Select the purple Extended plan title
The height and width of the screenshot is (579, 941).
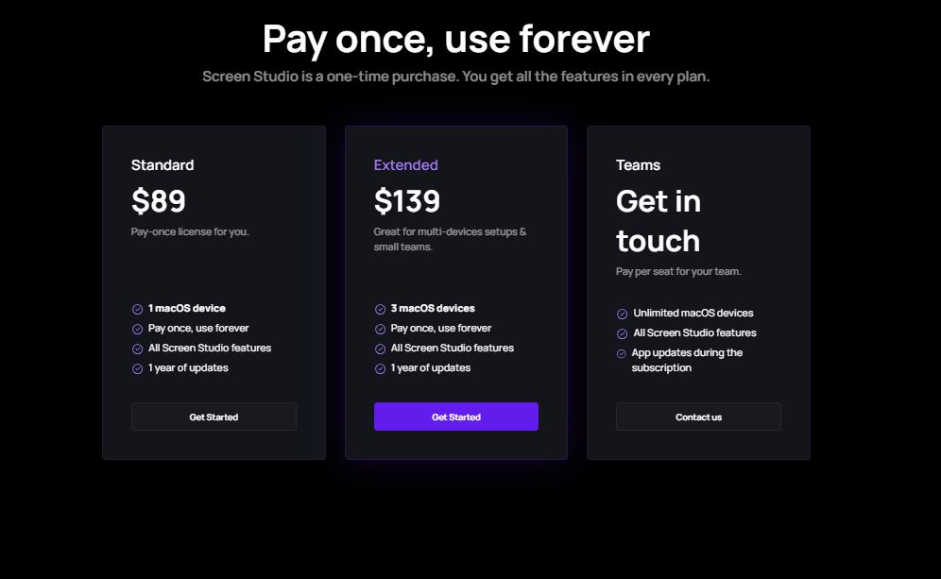pyautogui.click(x=405, y=165)
